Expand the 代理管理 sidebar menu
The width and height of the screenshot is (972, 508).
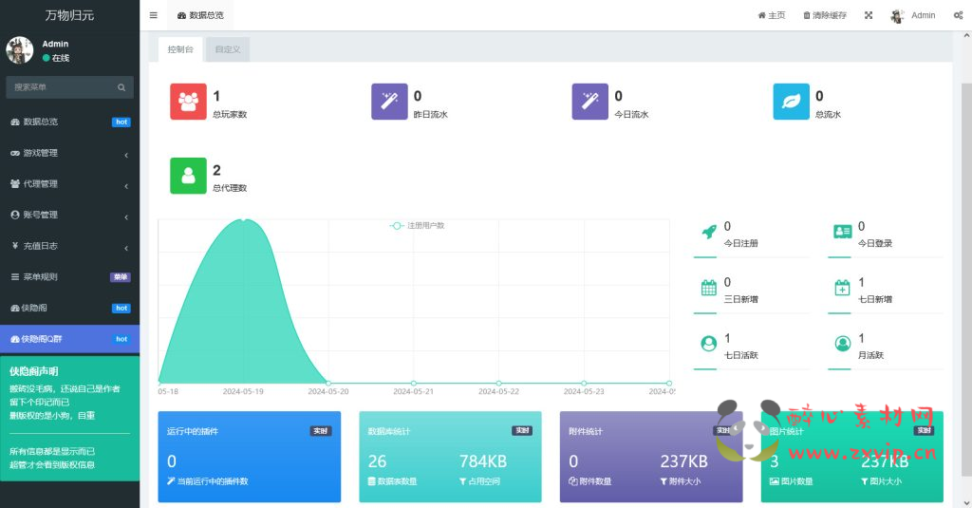69,184
